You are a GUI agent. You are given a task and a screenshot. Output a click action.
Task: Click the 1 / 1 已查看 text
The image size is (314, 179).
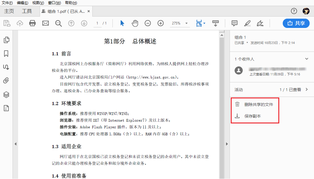(x=290, y=90)
